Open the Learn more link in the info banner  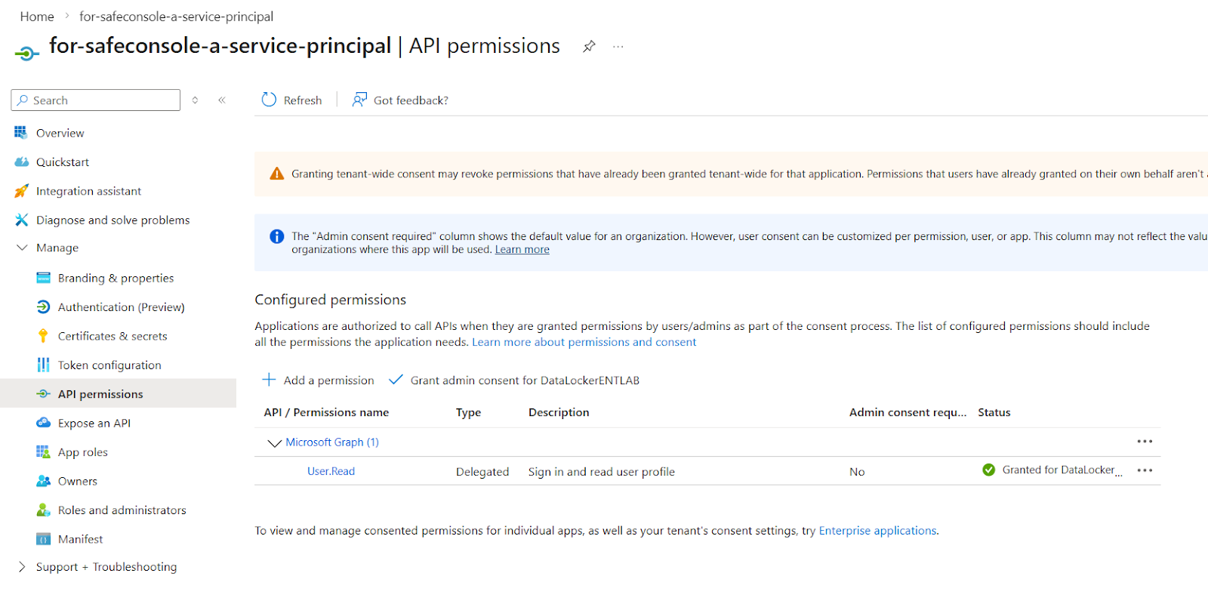pyautogui.click(x=522, y=250)
